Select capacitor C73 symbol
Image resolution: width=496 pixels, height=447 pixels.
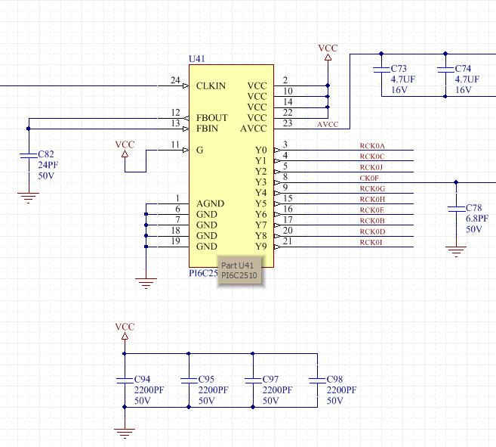[381, 70]
